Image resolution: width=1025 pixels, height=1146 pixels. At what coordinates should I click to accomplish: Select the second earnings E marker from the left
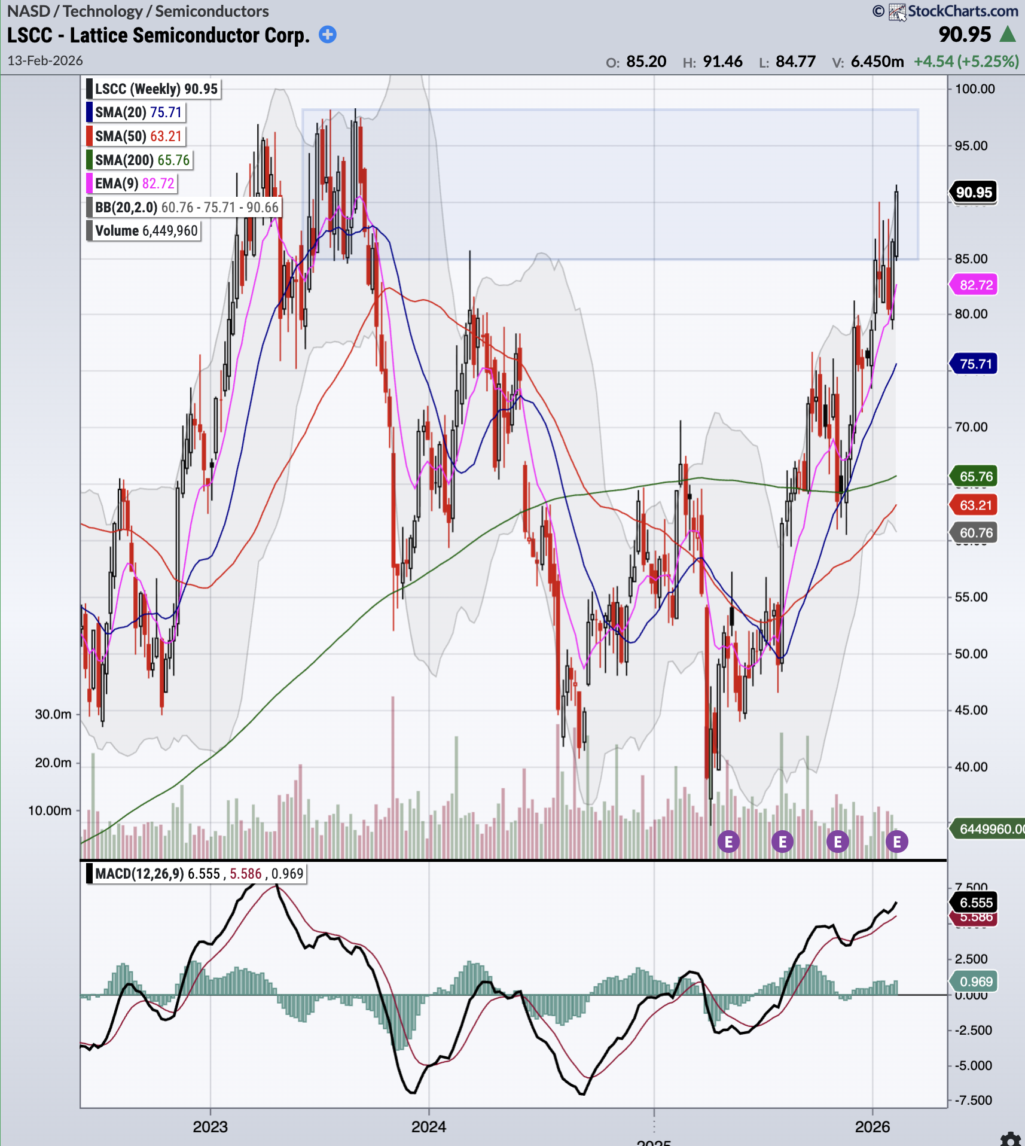pyautogui.click(x=782, y=842)
